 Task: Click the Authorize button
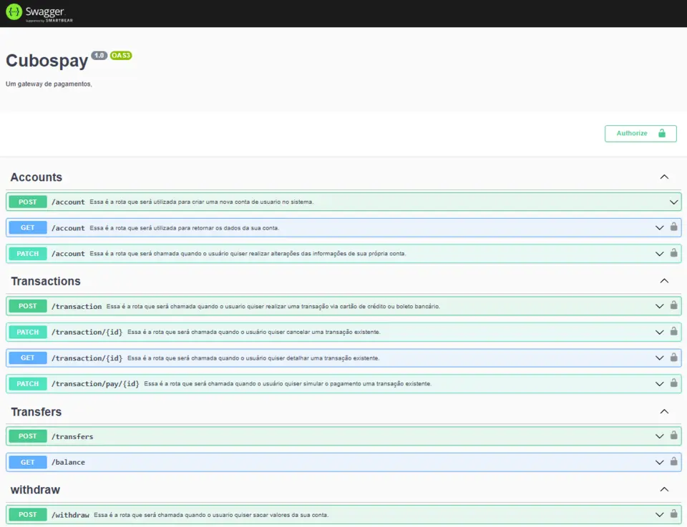click(x=640, y=134)
